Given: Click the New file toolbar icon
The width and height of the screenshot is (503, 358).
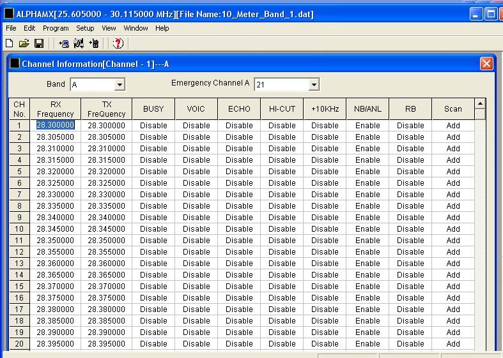Looking at the screenshot, I should 9,43.
